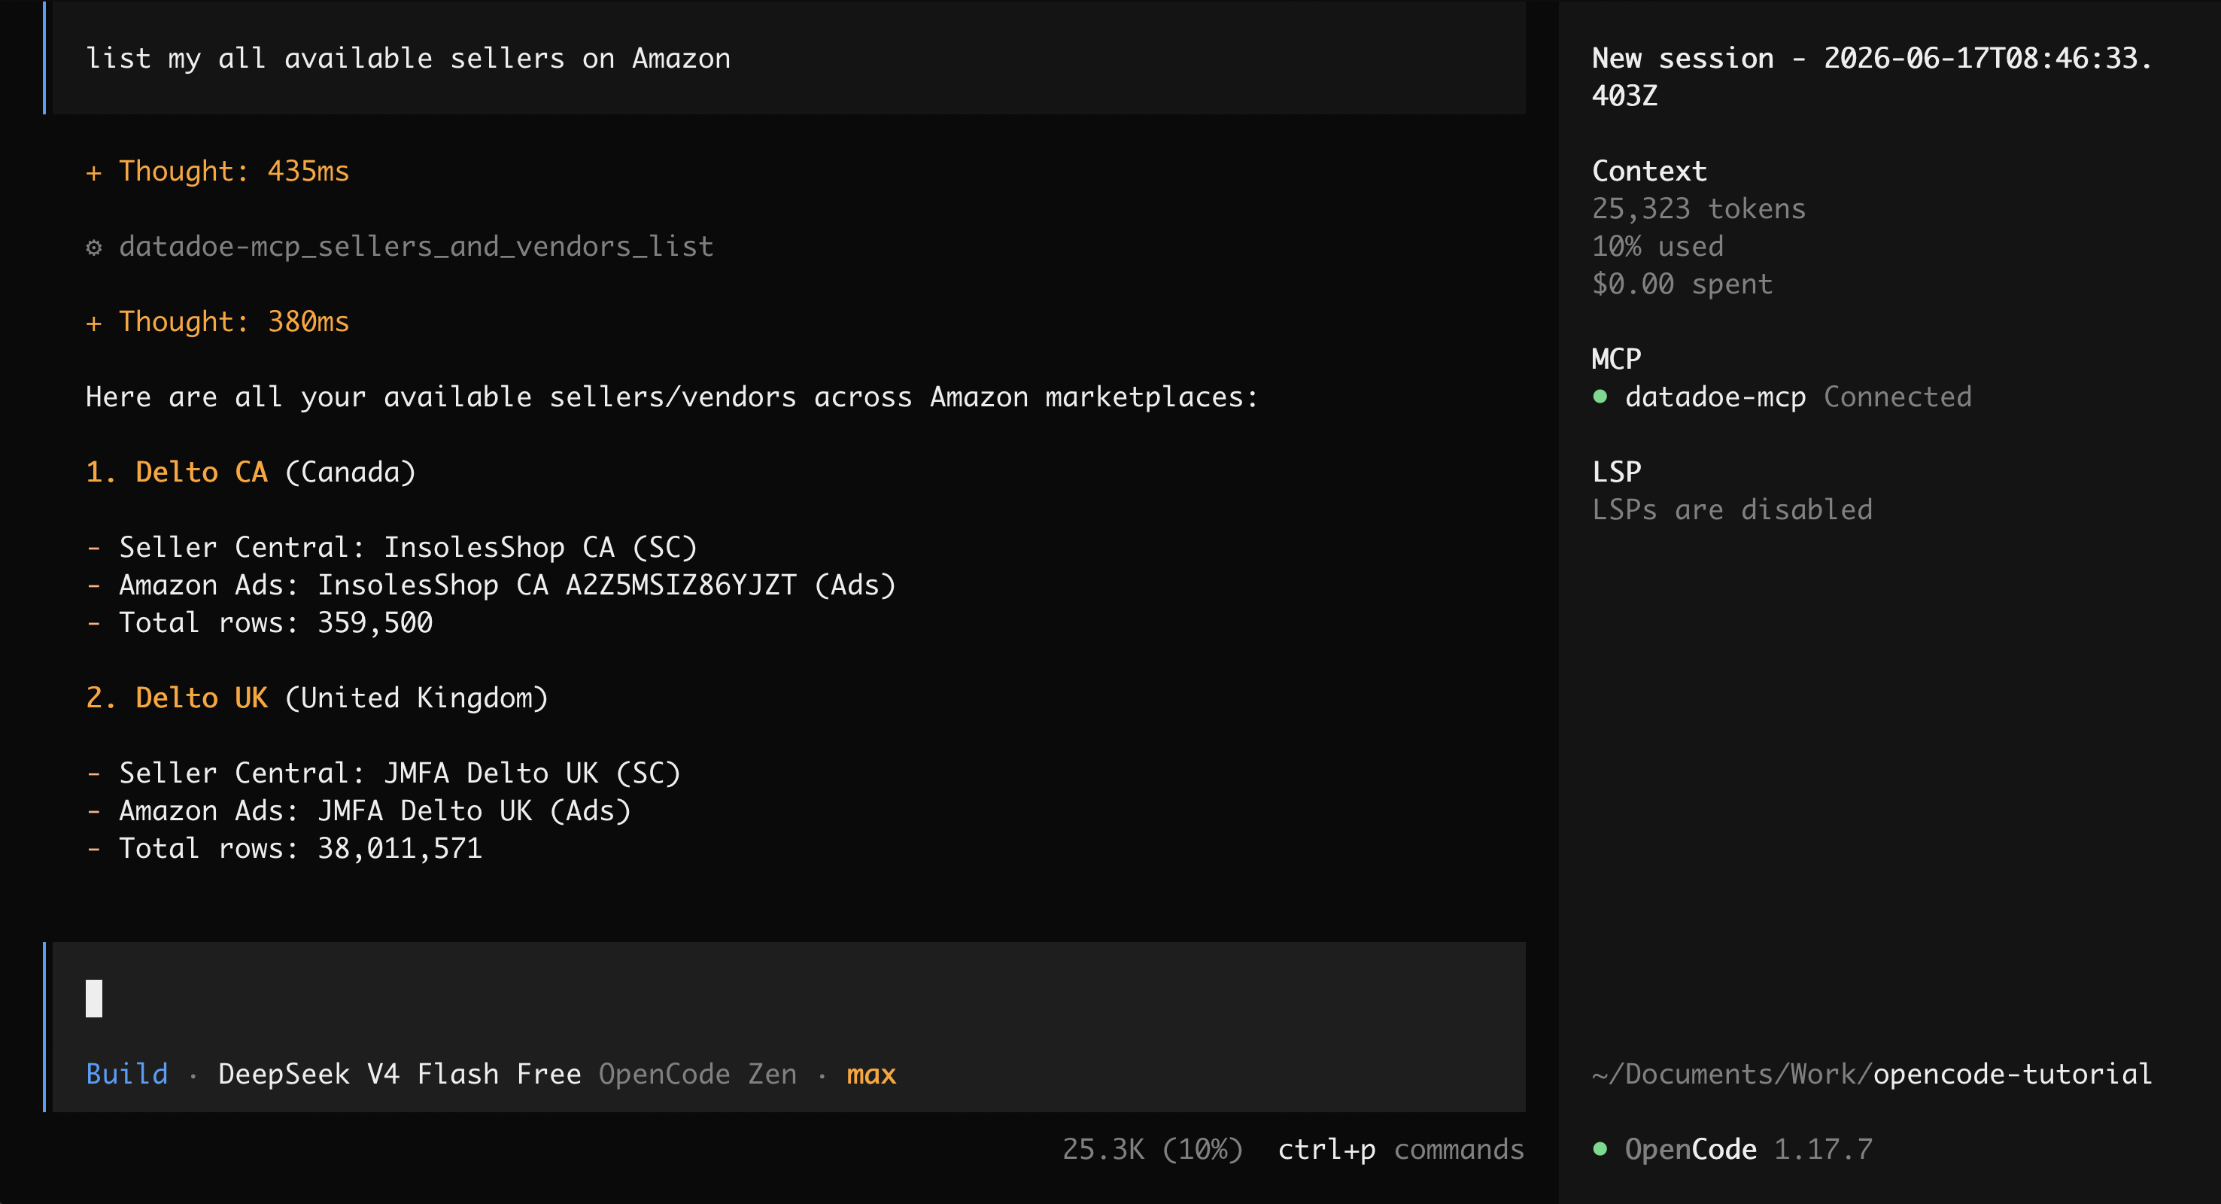Change the max reasoning variant label
The image size is (2221, 1204).
870,1075
